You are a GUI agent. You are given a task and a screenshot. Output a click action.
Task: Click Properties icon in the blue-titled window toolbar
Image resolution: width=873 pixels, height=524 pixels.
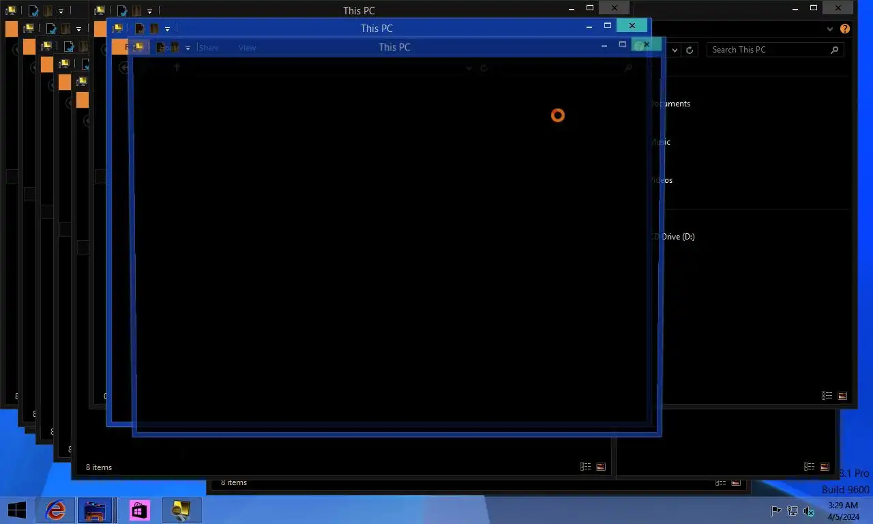(140, 29)
